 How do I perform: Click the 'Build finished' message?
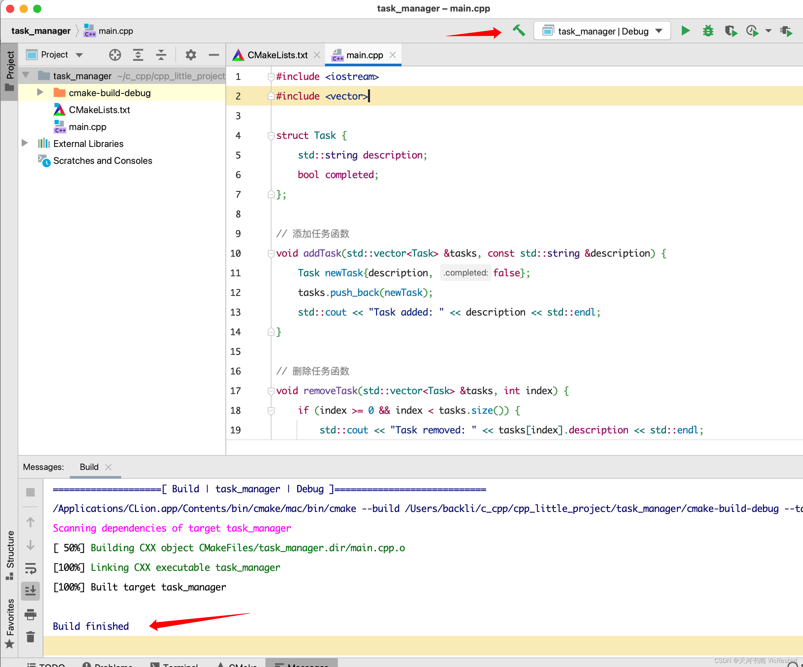point(91,626)
